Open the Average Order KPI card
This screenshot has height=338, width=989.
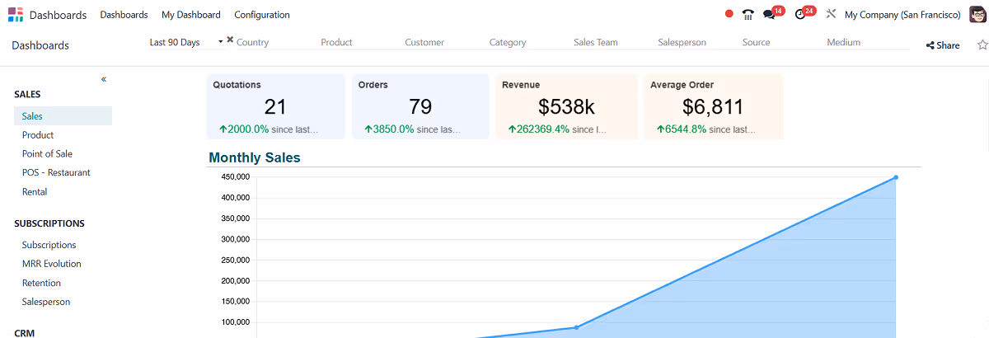click(713, 107)
